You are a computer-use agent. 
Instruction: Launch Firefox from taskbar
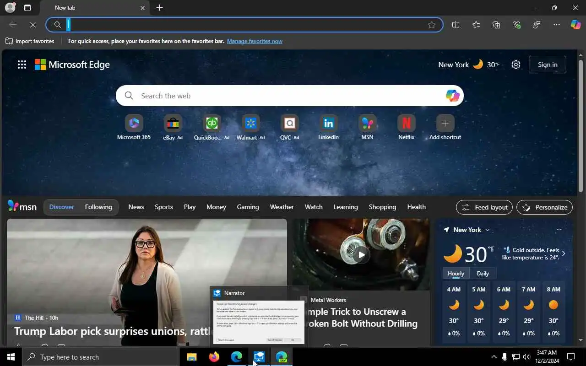click(x=214, y=357)
